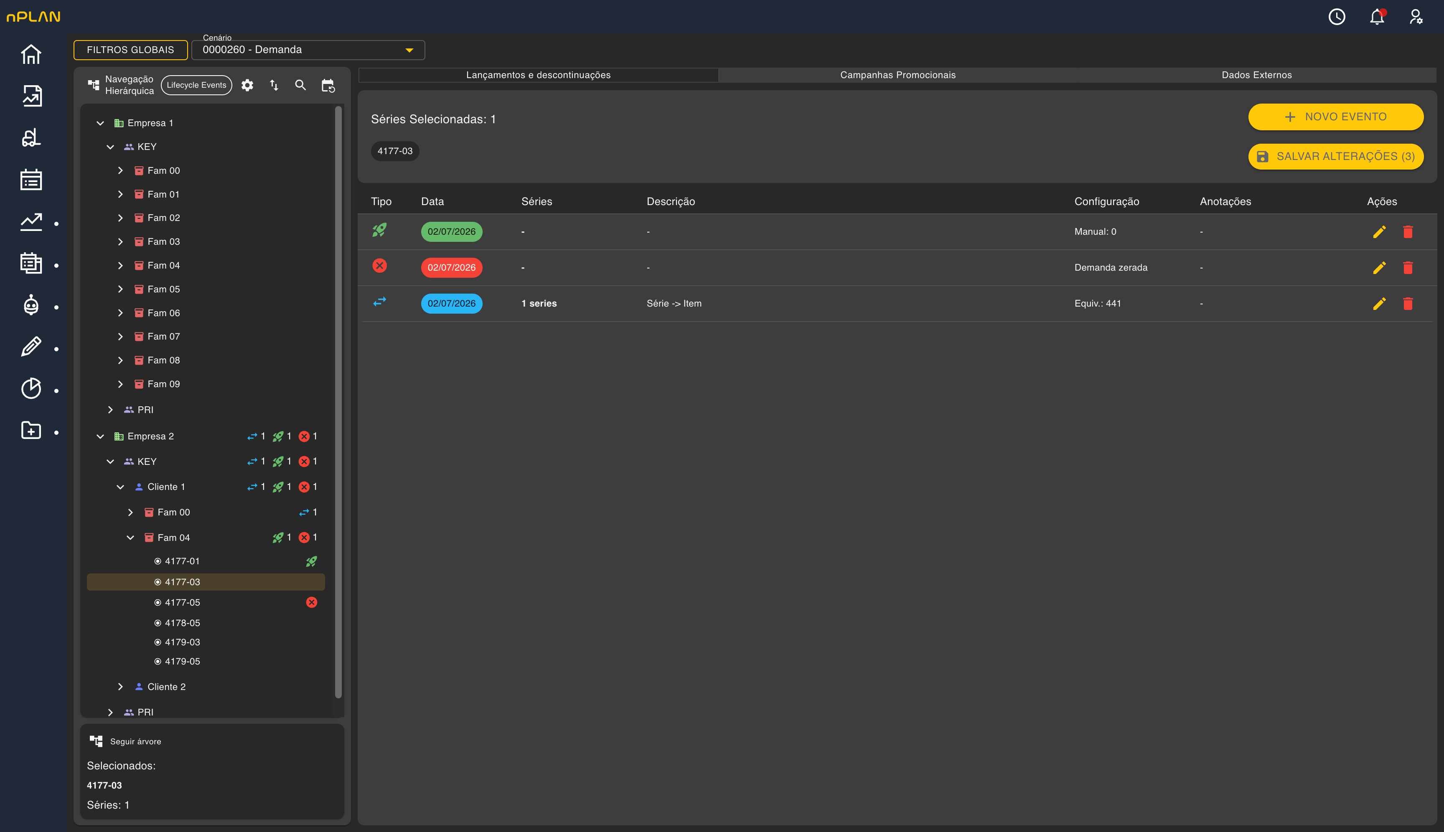Open the Cenário dropdown

(308, 50)
